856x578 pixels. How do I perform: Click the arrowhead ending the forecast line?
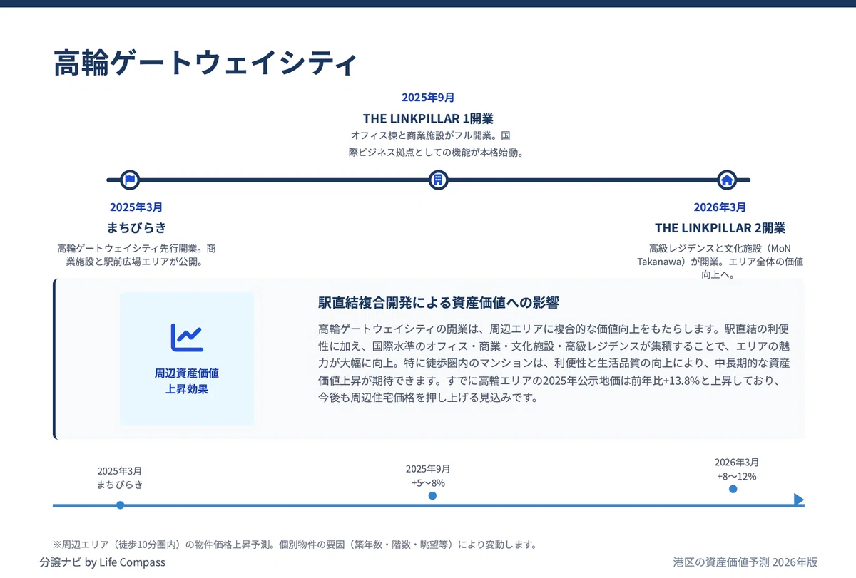coord(799,499)
